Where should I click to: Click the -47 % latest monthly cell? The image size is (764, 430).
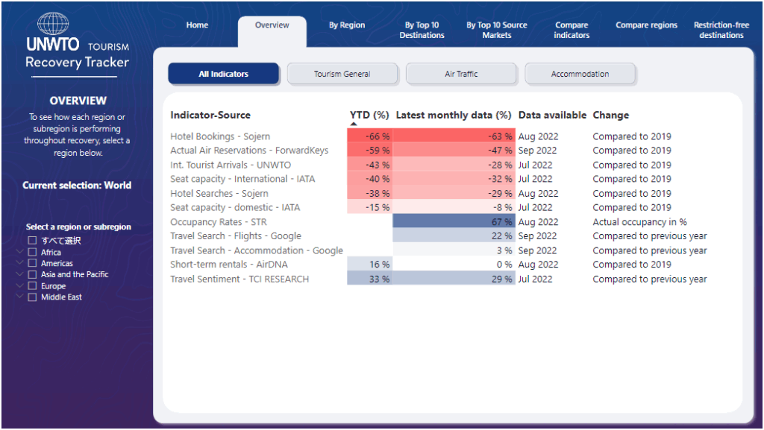(454, 151)
